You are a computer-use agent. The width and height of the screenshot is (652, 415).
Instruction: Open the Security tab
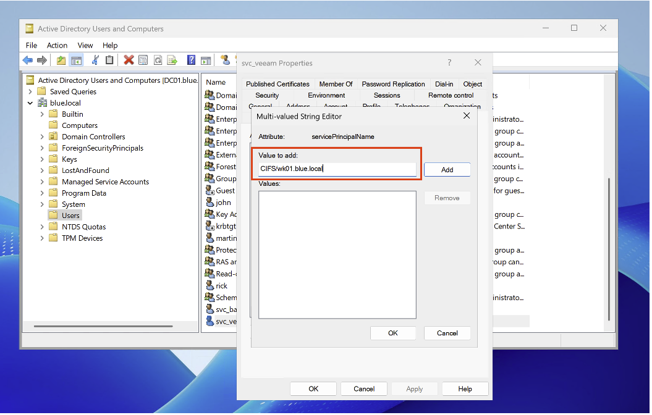[267, 96]
